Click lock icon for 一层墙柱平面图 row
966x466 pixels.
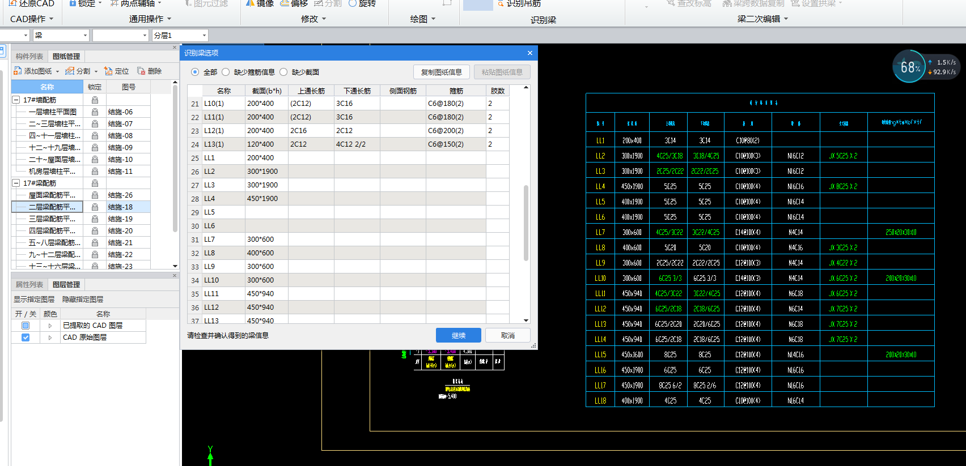point(95,112)
